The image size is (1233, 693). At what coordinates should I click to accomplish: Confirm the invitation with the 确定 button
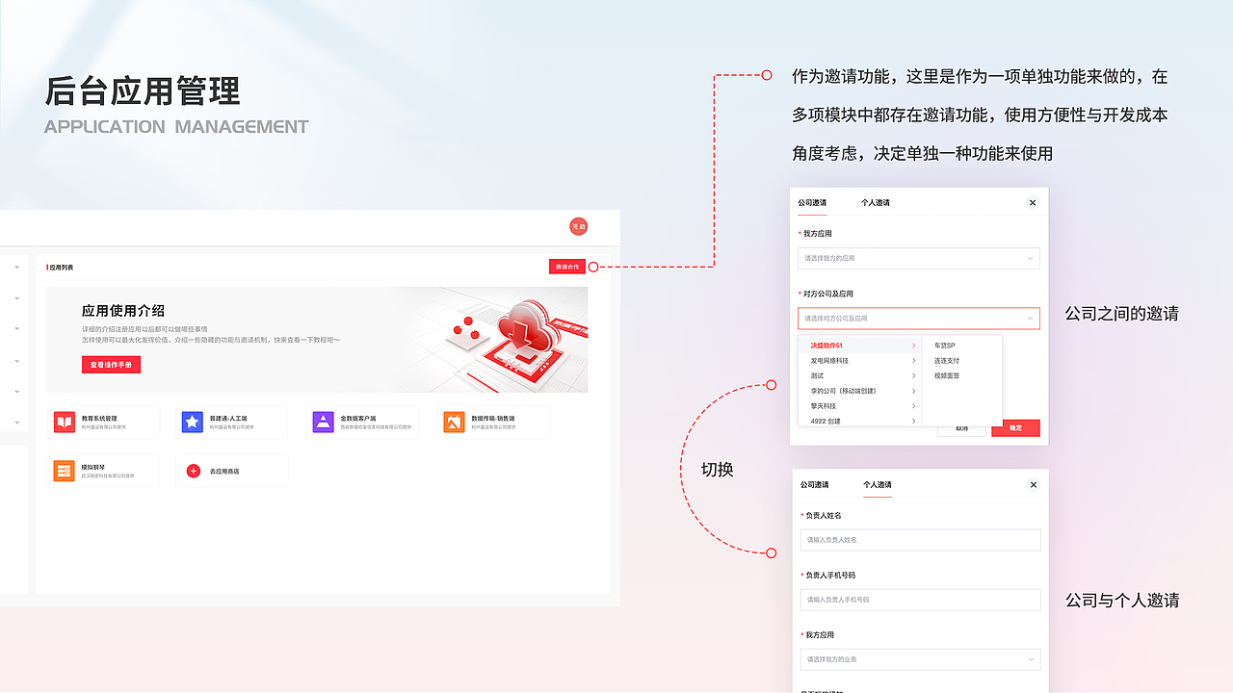click(x=1015, y=427)
